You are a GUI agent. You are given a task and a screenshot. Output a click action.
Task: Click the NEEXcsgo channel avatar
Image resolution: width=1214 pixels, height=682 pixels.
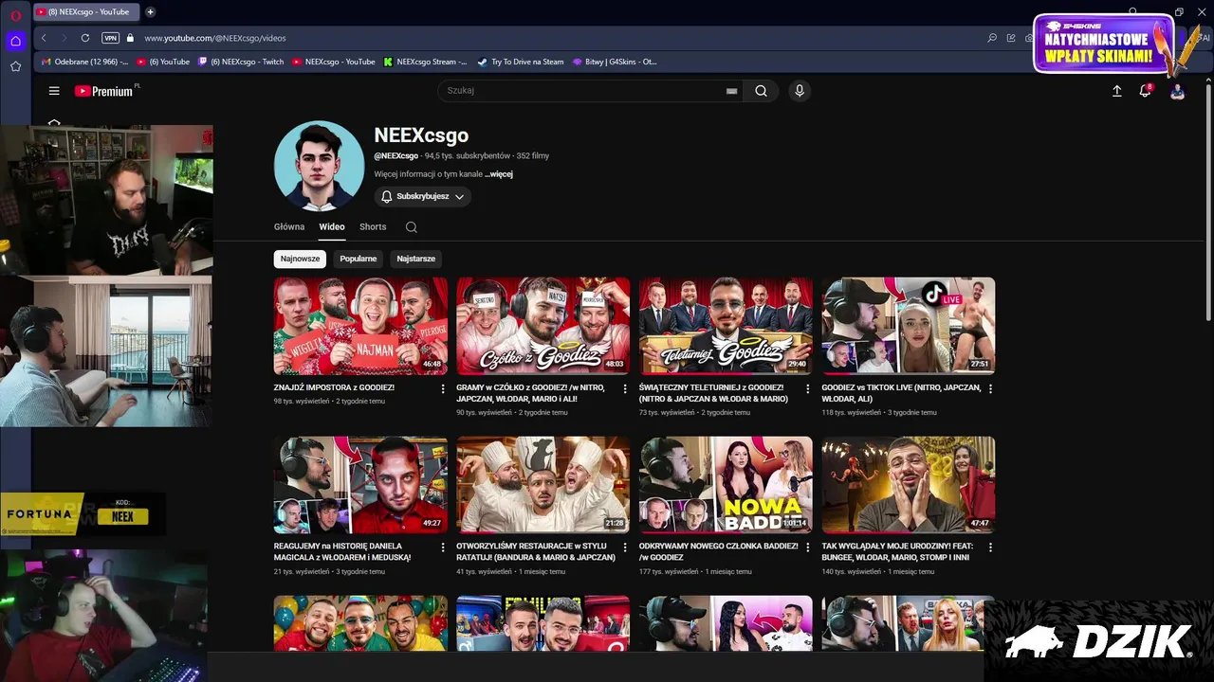click(319, 165)
